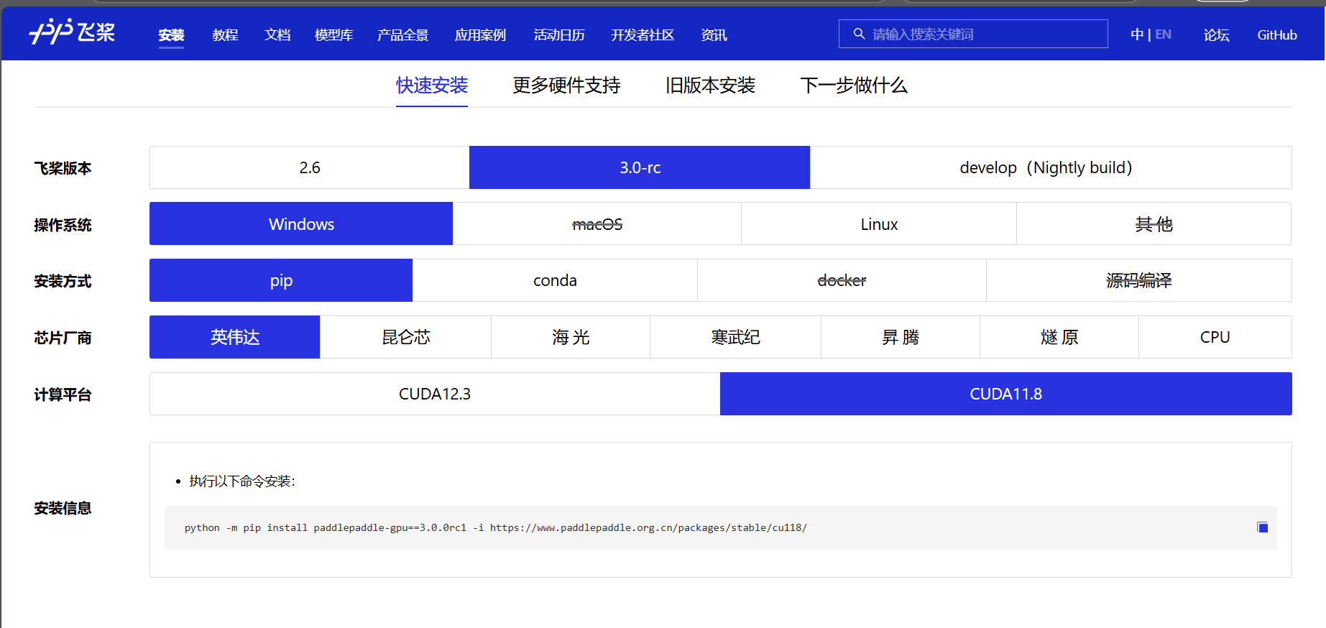Choose the 其他 operating system option
The image size is (1326, 628).
tap(1154, 223)
